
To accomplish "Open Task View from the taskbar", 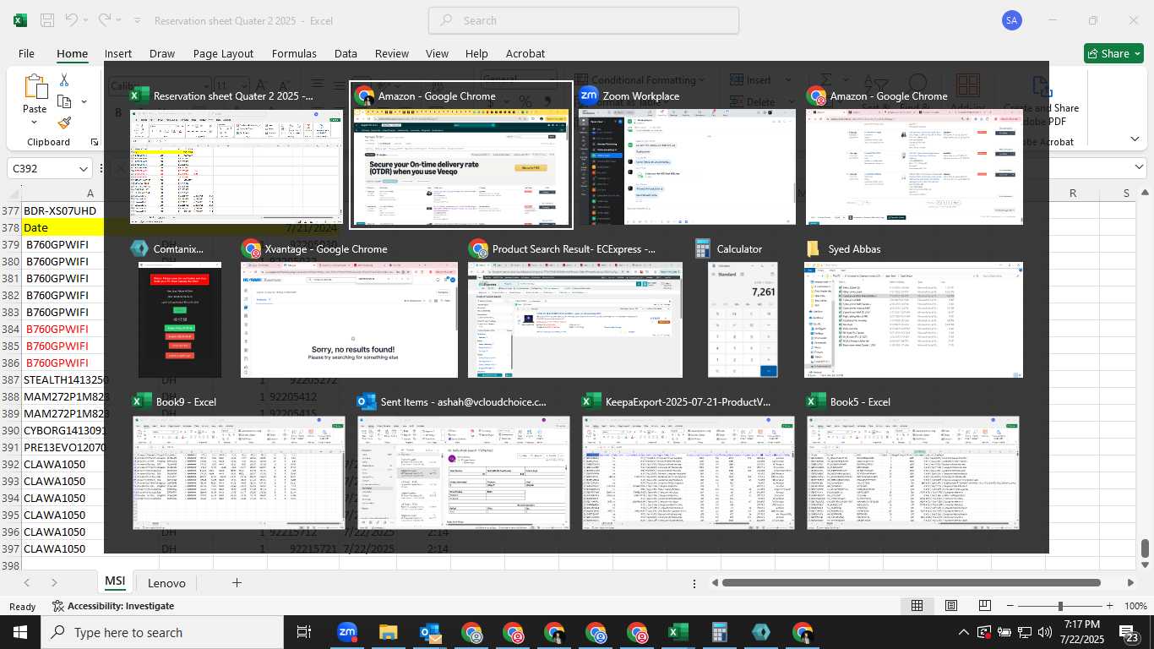I will click(x=304, y=632).
